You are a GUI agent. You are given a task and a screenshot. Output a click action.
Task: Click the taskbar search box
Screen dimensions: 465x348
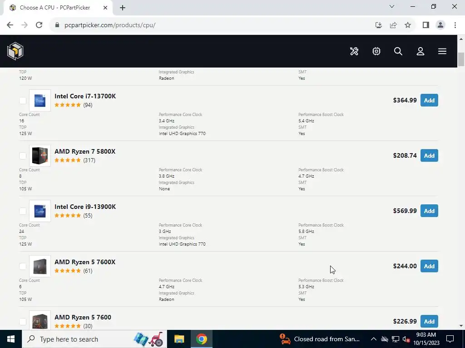tap(94, 339)
